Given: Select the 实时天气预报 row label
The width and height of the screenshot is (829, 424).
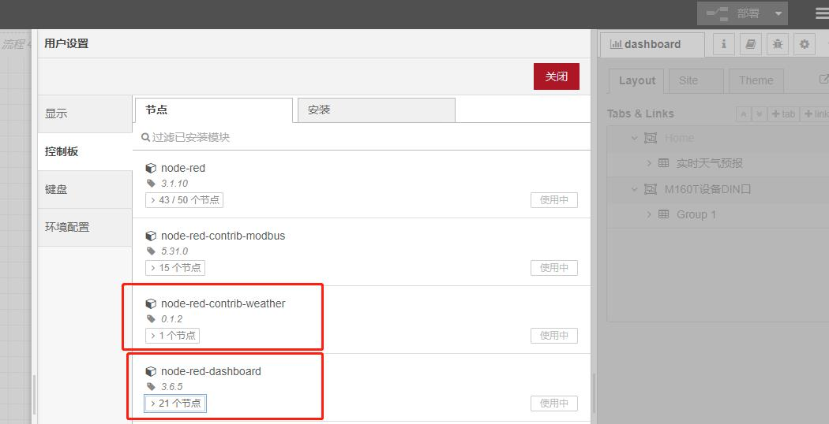Looking at the screenshot, I should [x=710, y=163].
